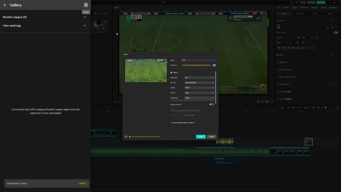
Task: Open the Format dropdown showing mp4
Action: pos(199,93)
